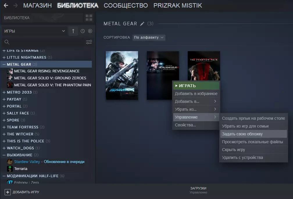The image size is (293, 199).
Task: Click the Phantom Pain icon in list
Action: click(x=10, y=85)
